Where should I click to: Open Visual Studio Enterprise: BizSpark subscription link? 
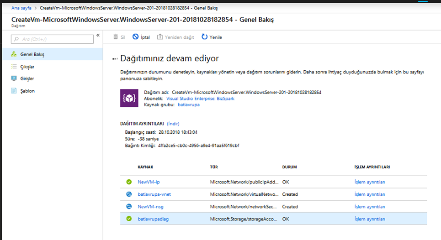click(x=200, y=99)
